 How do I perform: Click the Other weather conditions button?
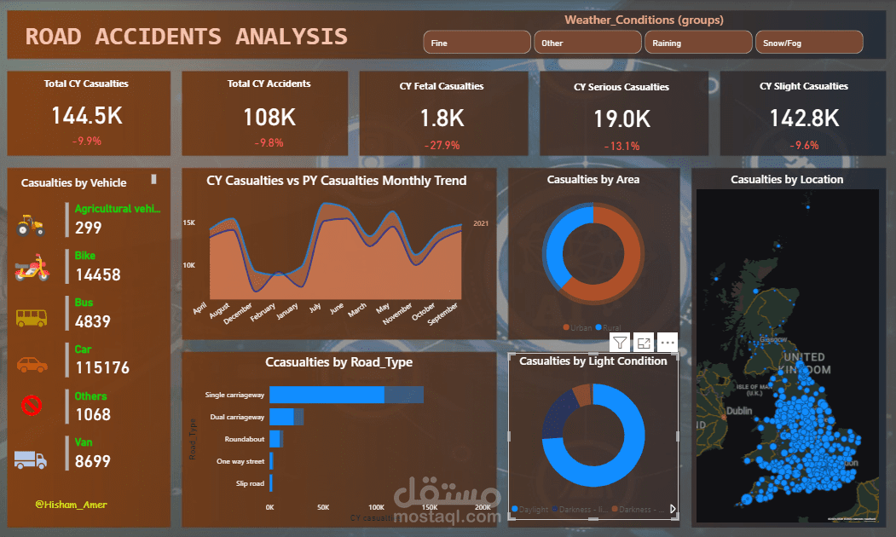tap(587, 41)
